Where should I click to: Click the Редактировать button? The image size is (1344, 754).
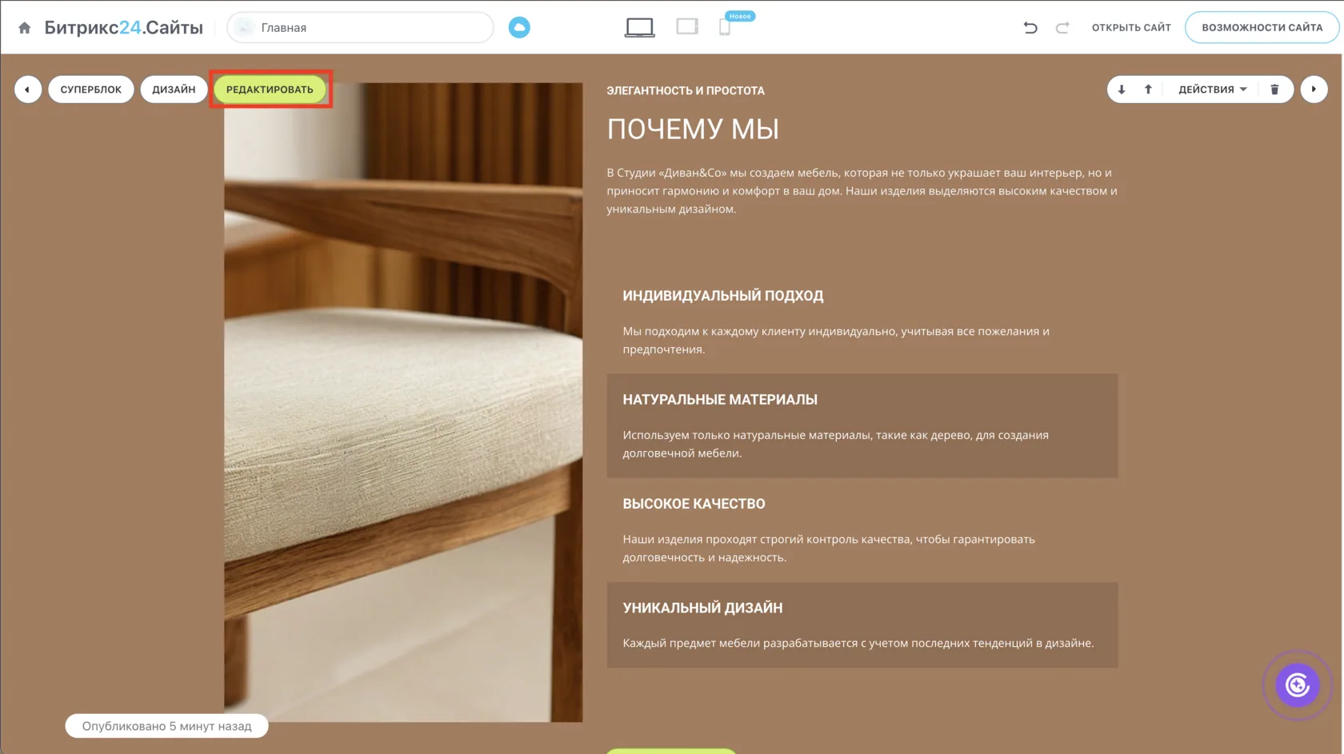coord(270,90)
